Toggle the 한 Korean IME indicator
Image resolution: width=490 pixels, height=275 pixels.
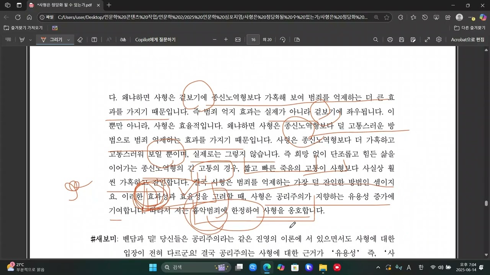[x=421, y=267]
